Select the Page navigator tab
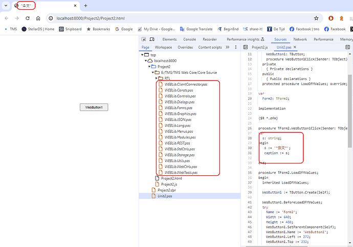Screen dimensions: 353x247 click(x=145, y=47)
